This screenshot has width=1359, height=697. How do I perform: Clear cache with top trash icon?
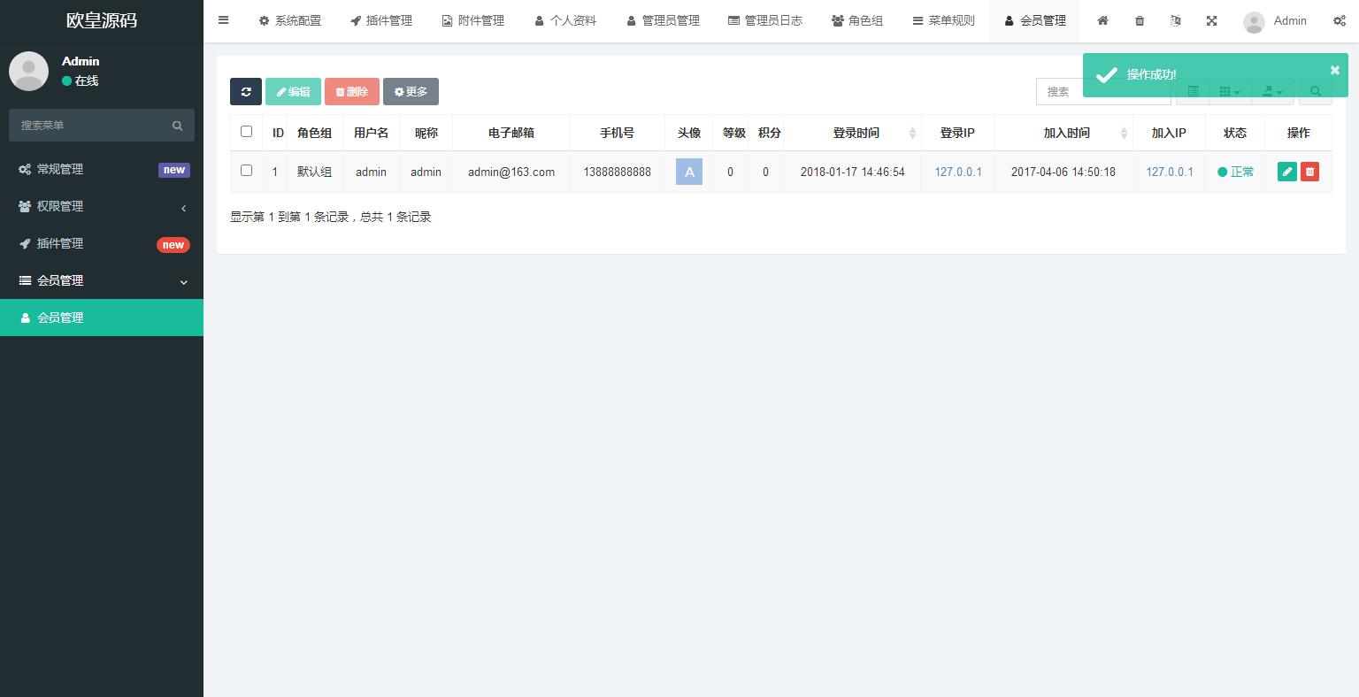[1140, 20]
